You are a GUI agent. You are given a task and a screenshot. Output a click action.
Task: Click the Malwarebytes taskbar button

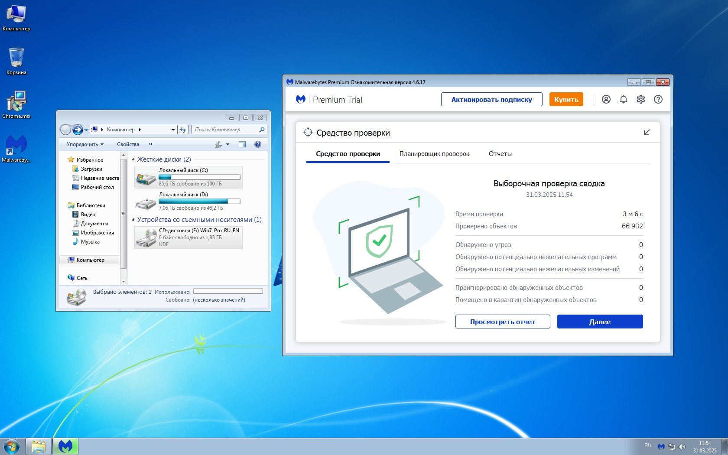(65, 446)
